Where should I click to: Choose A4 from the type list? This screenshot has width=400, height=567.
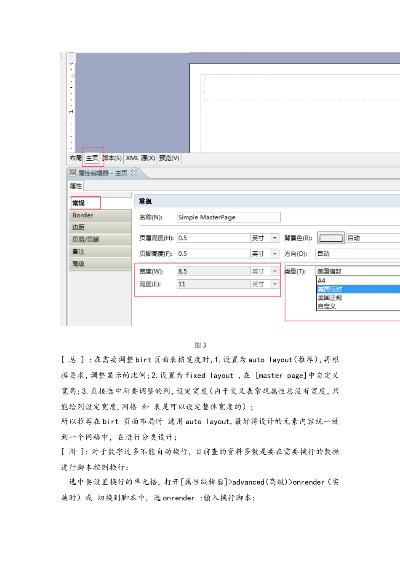(358, 281)
